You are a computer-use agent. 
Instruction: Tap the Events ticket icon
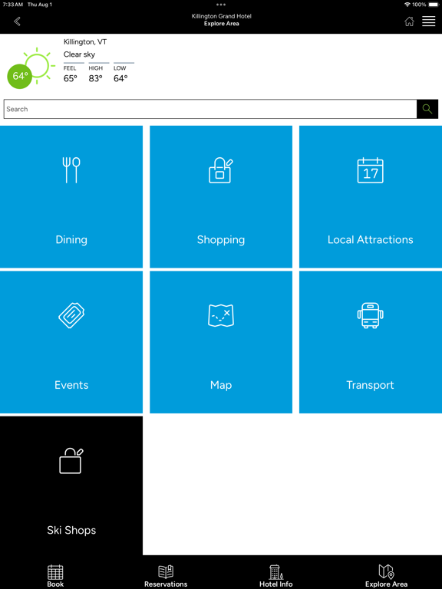coord(71,315)
